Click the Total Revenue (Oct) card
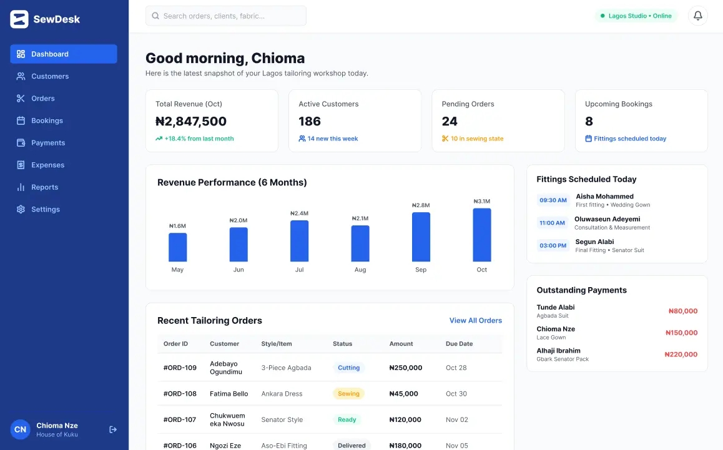Image resolution: width=723 pixels, height=450 pixels. click(x=212, y=121)
